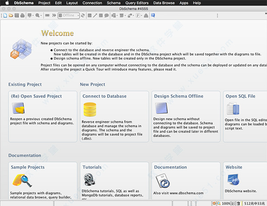Click the color palette status bar icon
Viewport: 267px width, 206px height.
(214, 203)
